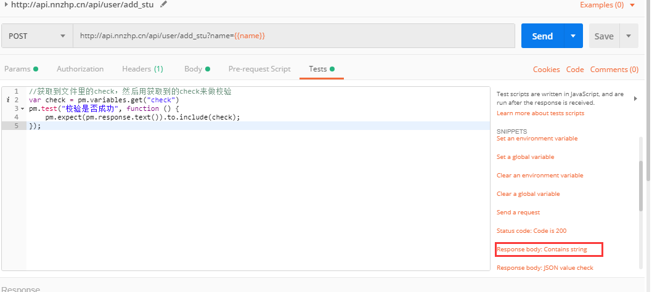Switch to the Params tab
Viewport: 652px width, 292px height.
(x=21, y=69)
